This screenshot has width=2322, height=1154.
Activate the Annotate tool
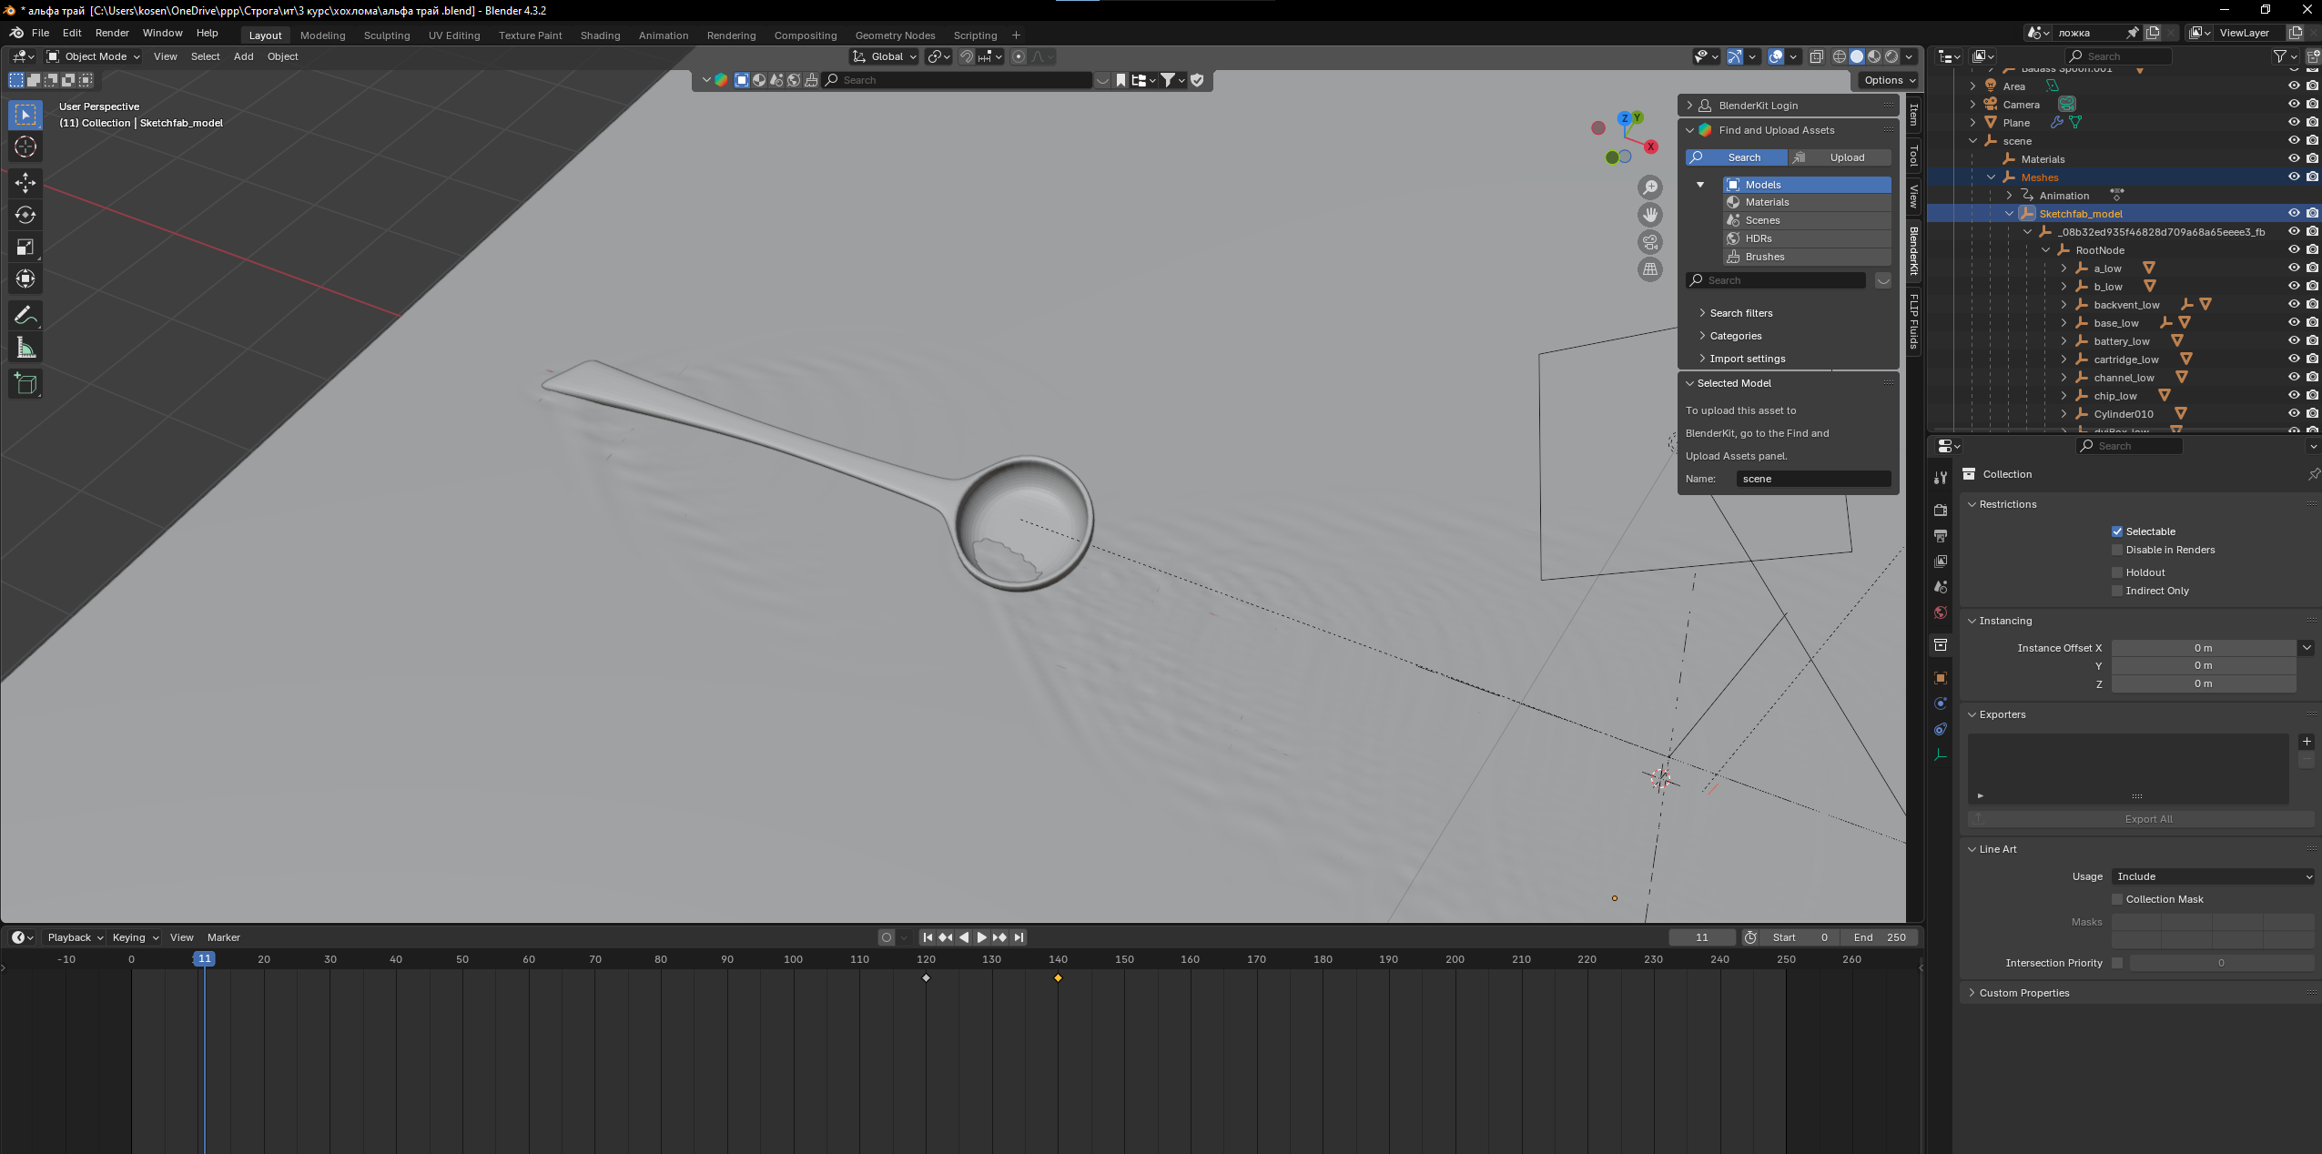tap(25, 316)
